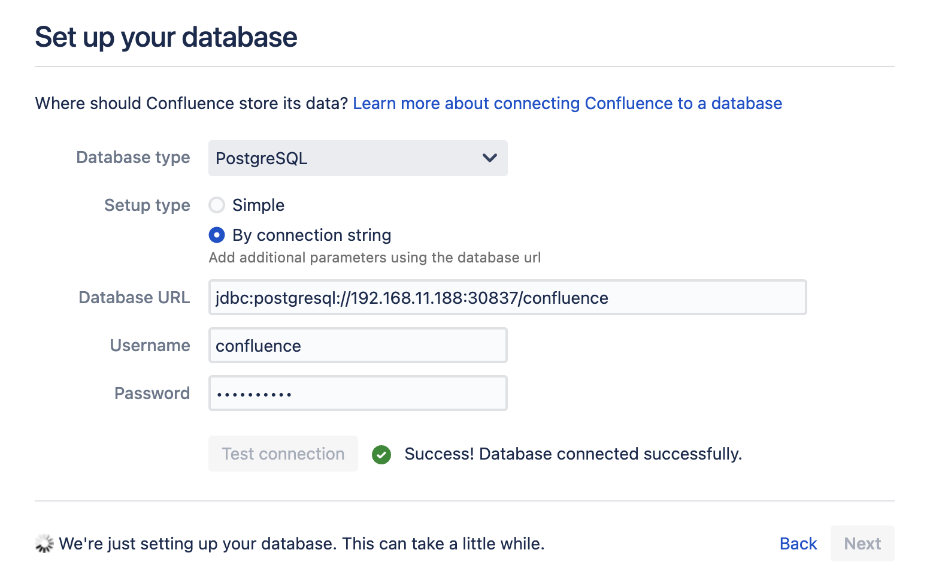Click the 'Database URL' field label
This screenshot has width=933, height=586.
[x=134, y=298]
